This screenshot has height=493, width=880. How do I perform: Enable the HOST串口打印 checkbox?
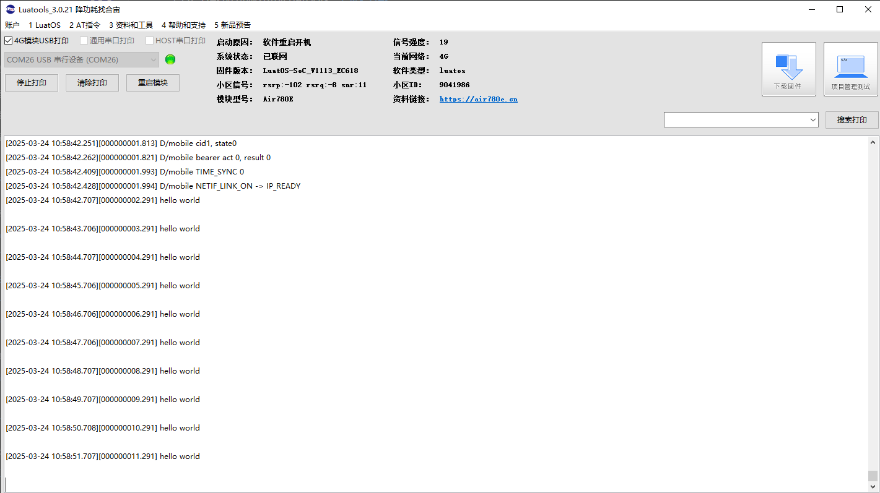pos(150,41)
